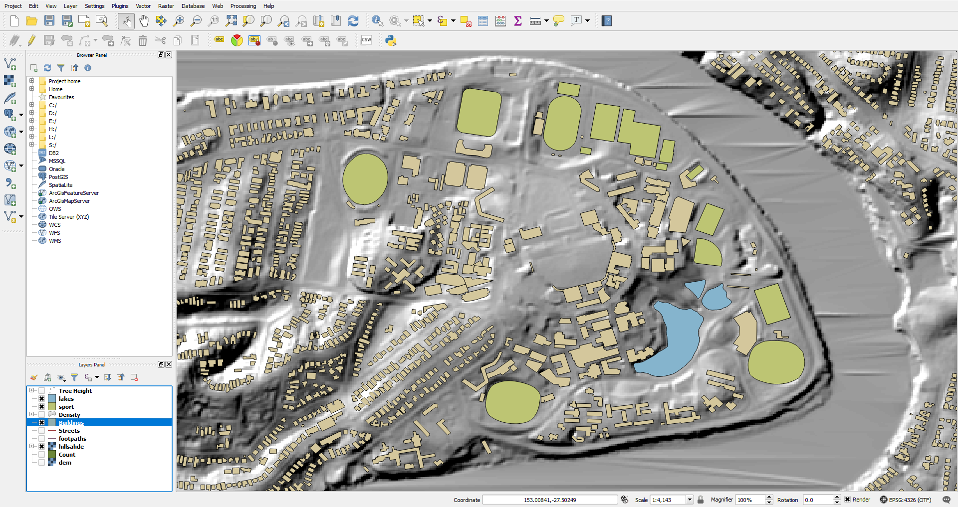Select PostGIS in the Browser Panel
The width and height of the screenshot is (958, 507).
point(58,177)
